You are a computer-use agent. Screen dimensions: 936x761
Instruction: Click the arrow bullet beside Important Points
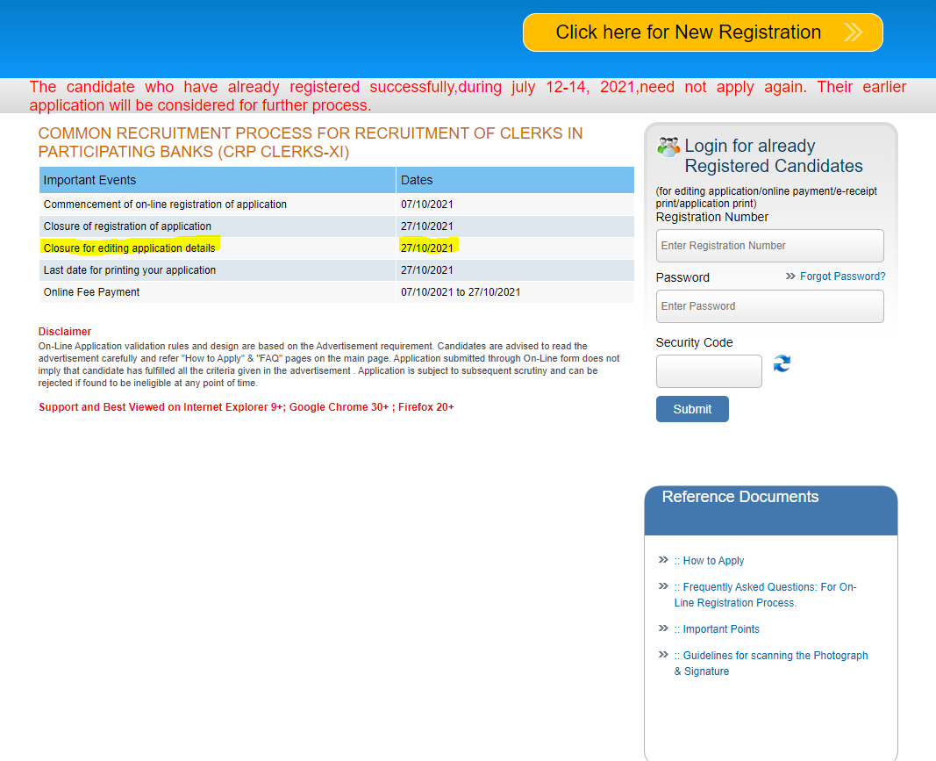tap(663, 628)
